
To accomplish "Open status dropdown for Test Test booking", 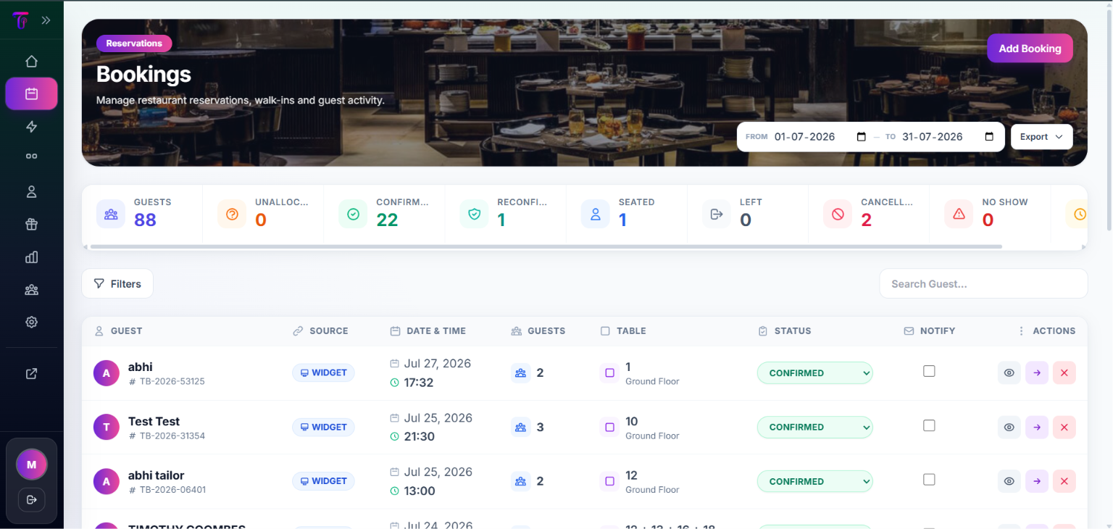I will (x=815, y=427).
